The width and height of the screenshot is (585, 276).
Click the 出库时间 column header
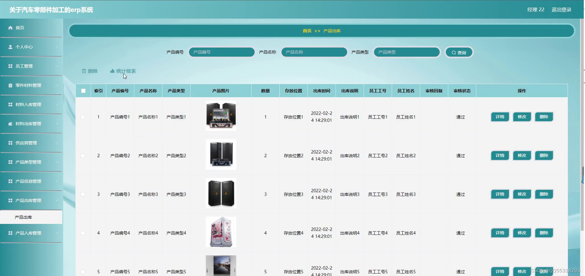point(322,91)
